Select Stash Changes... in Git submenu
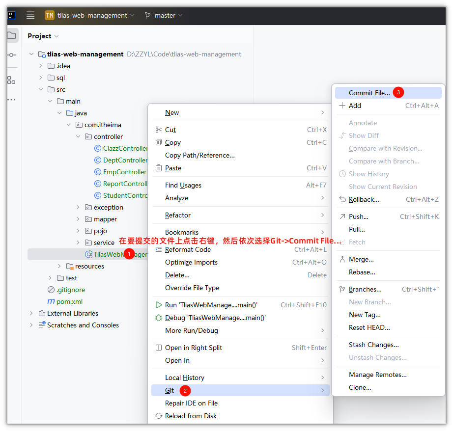This screenshot has height=431, width=453. (x=388, y=345)
